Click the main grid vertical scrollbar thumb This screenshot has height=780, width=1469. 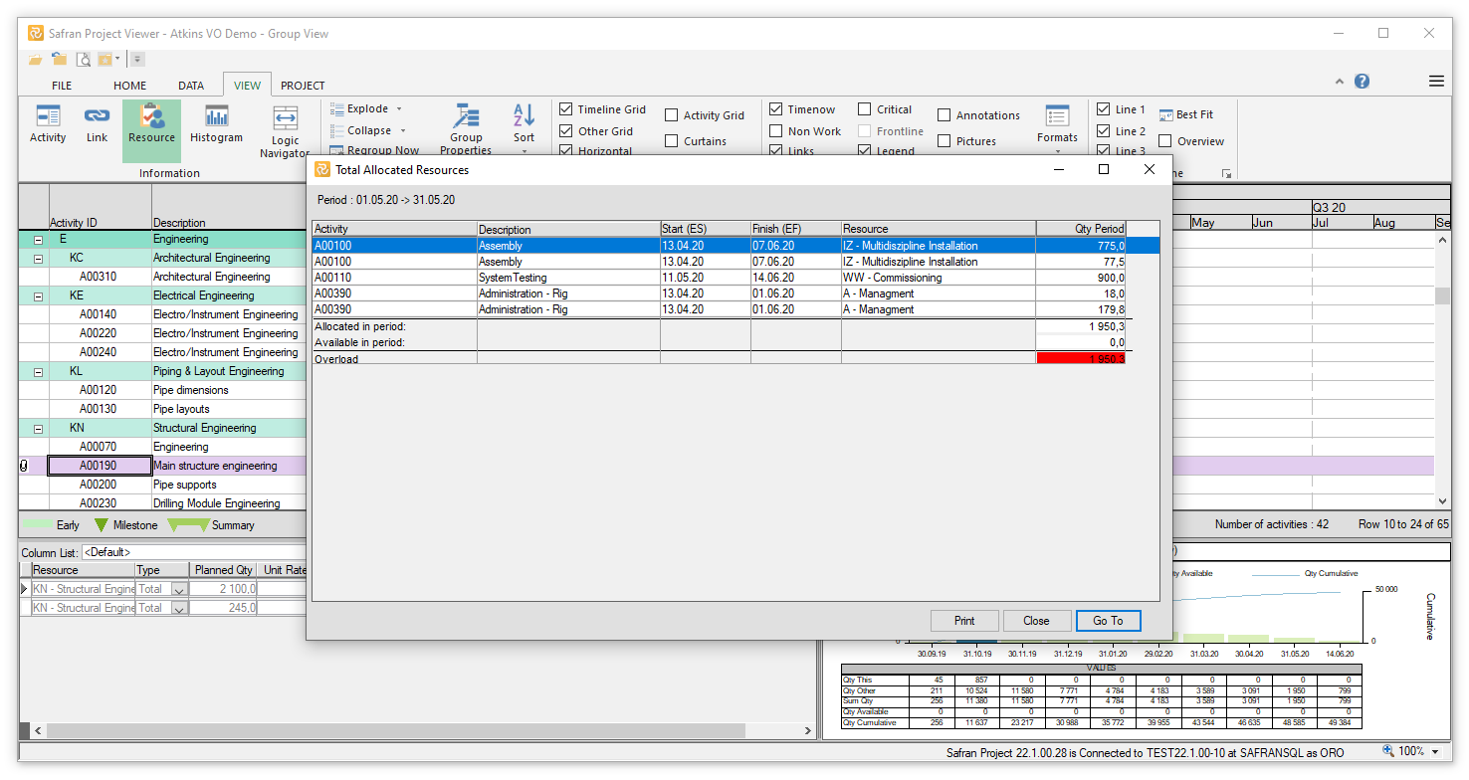(x=1442, y=295)
